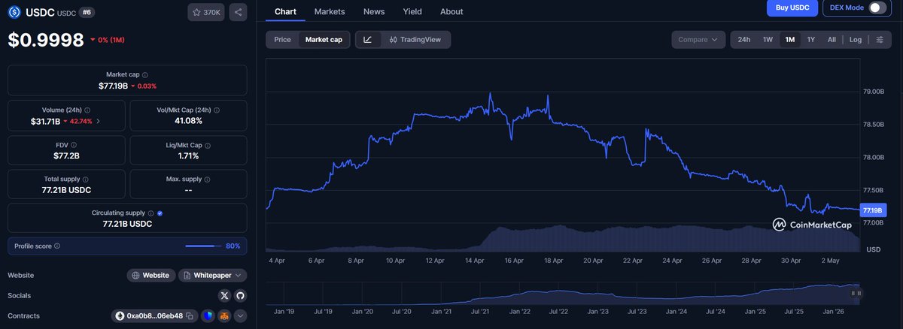Open the Markets tab
The image size is (903, 329).
pos(330,11)
